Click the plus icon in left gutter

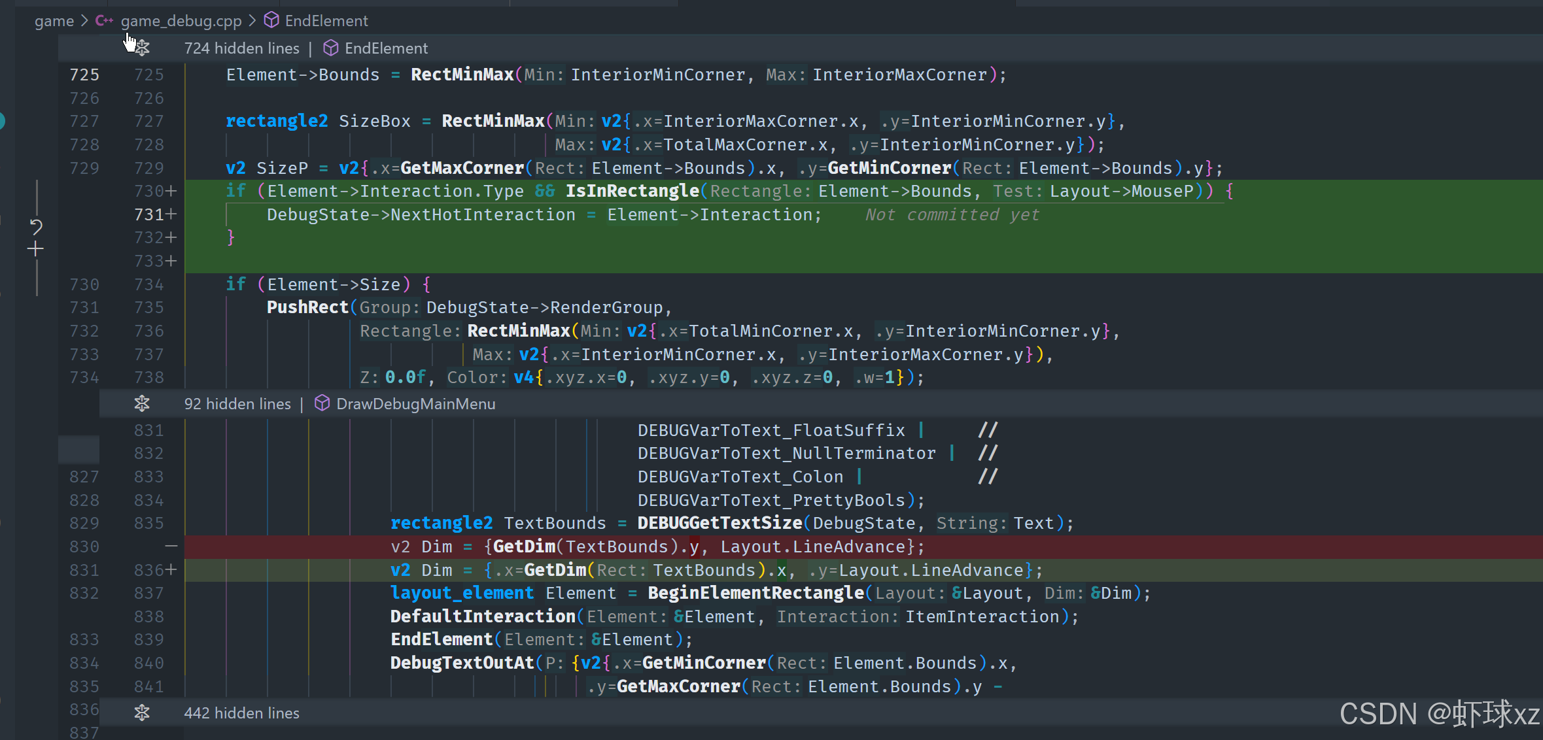pos(36,249)
